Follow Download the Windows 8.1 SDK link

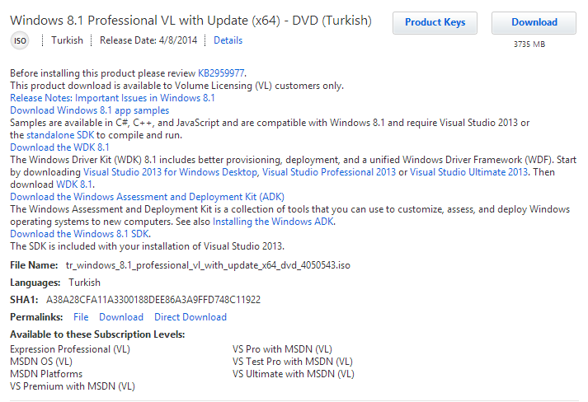(80, 234)
